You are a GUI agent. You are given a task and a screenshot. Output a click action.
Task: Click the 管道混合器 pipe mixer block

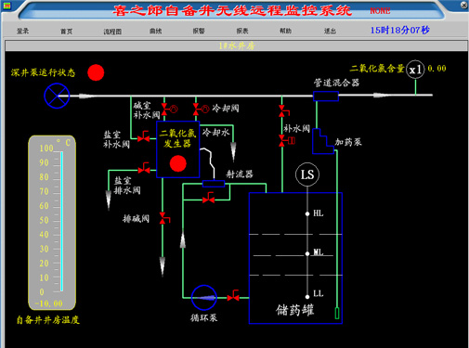tap(326, 96)
